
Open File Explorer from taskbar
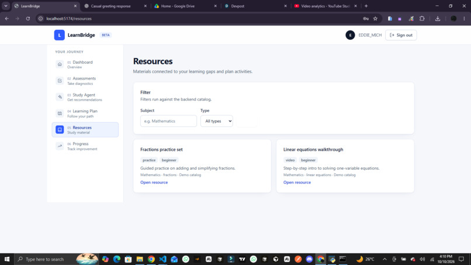pos(140,259)
